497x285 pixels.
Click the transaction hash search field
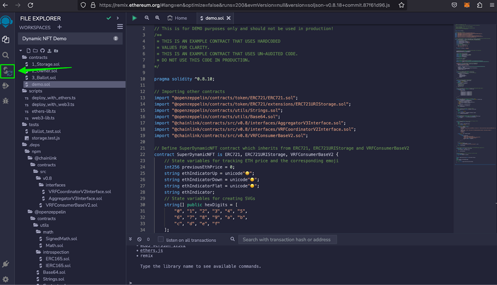(287, 240)
